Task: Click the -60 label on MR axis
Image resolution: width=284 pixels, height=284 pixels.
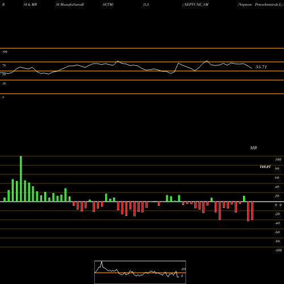Action: (277, 232)
